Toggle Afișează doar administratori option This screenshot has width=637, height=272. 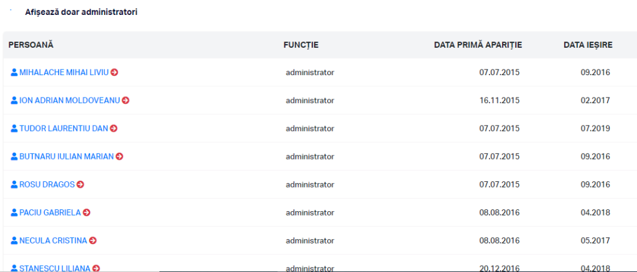(x=81, y=12)
